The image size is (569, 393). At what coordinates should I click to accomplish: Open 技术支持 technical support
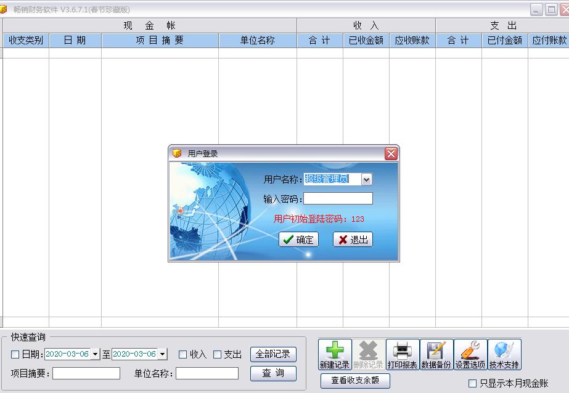pos(504,355)
